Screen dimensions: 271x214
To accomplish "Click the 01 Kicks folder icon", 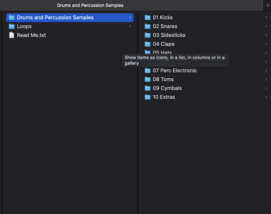I will pyautogui.click(x=147, y=17).
